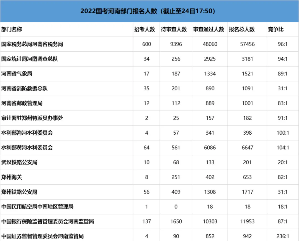
Task: Click the 中国银行保险监督管理委员会河南监管局 row name
Action: (48, 221)
